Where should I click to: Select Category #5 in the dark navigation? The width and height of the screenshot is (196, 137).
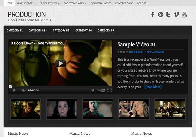[106, 30]
